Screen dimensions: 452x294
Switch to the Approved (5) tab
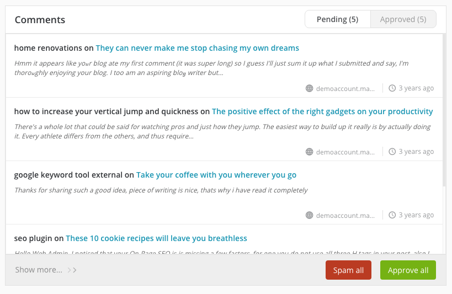403,19
